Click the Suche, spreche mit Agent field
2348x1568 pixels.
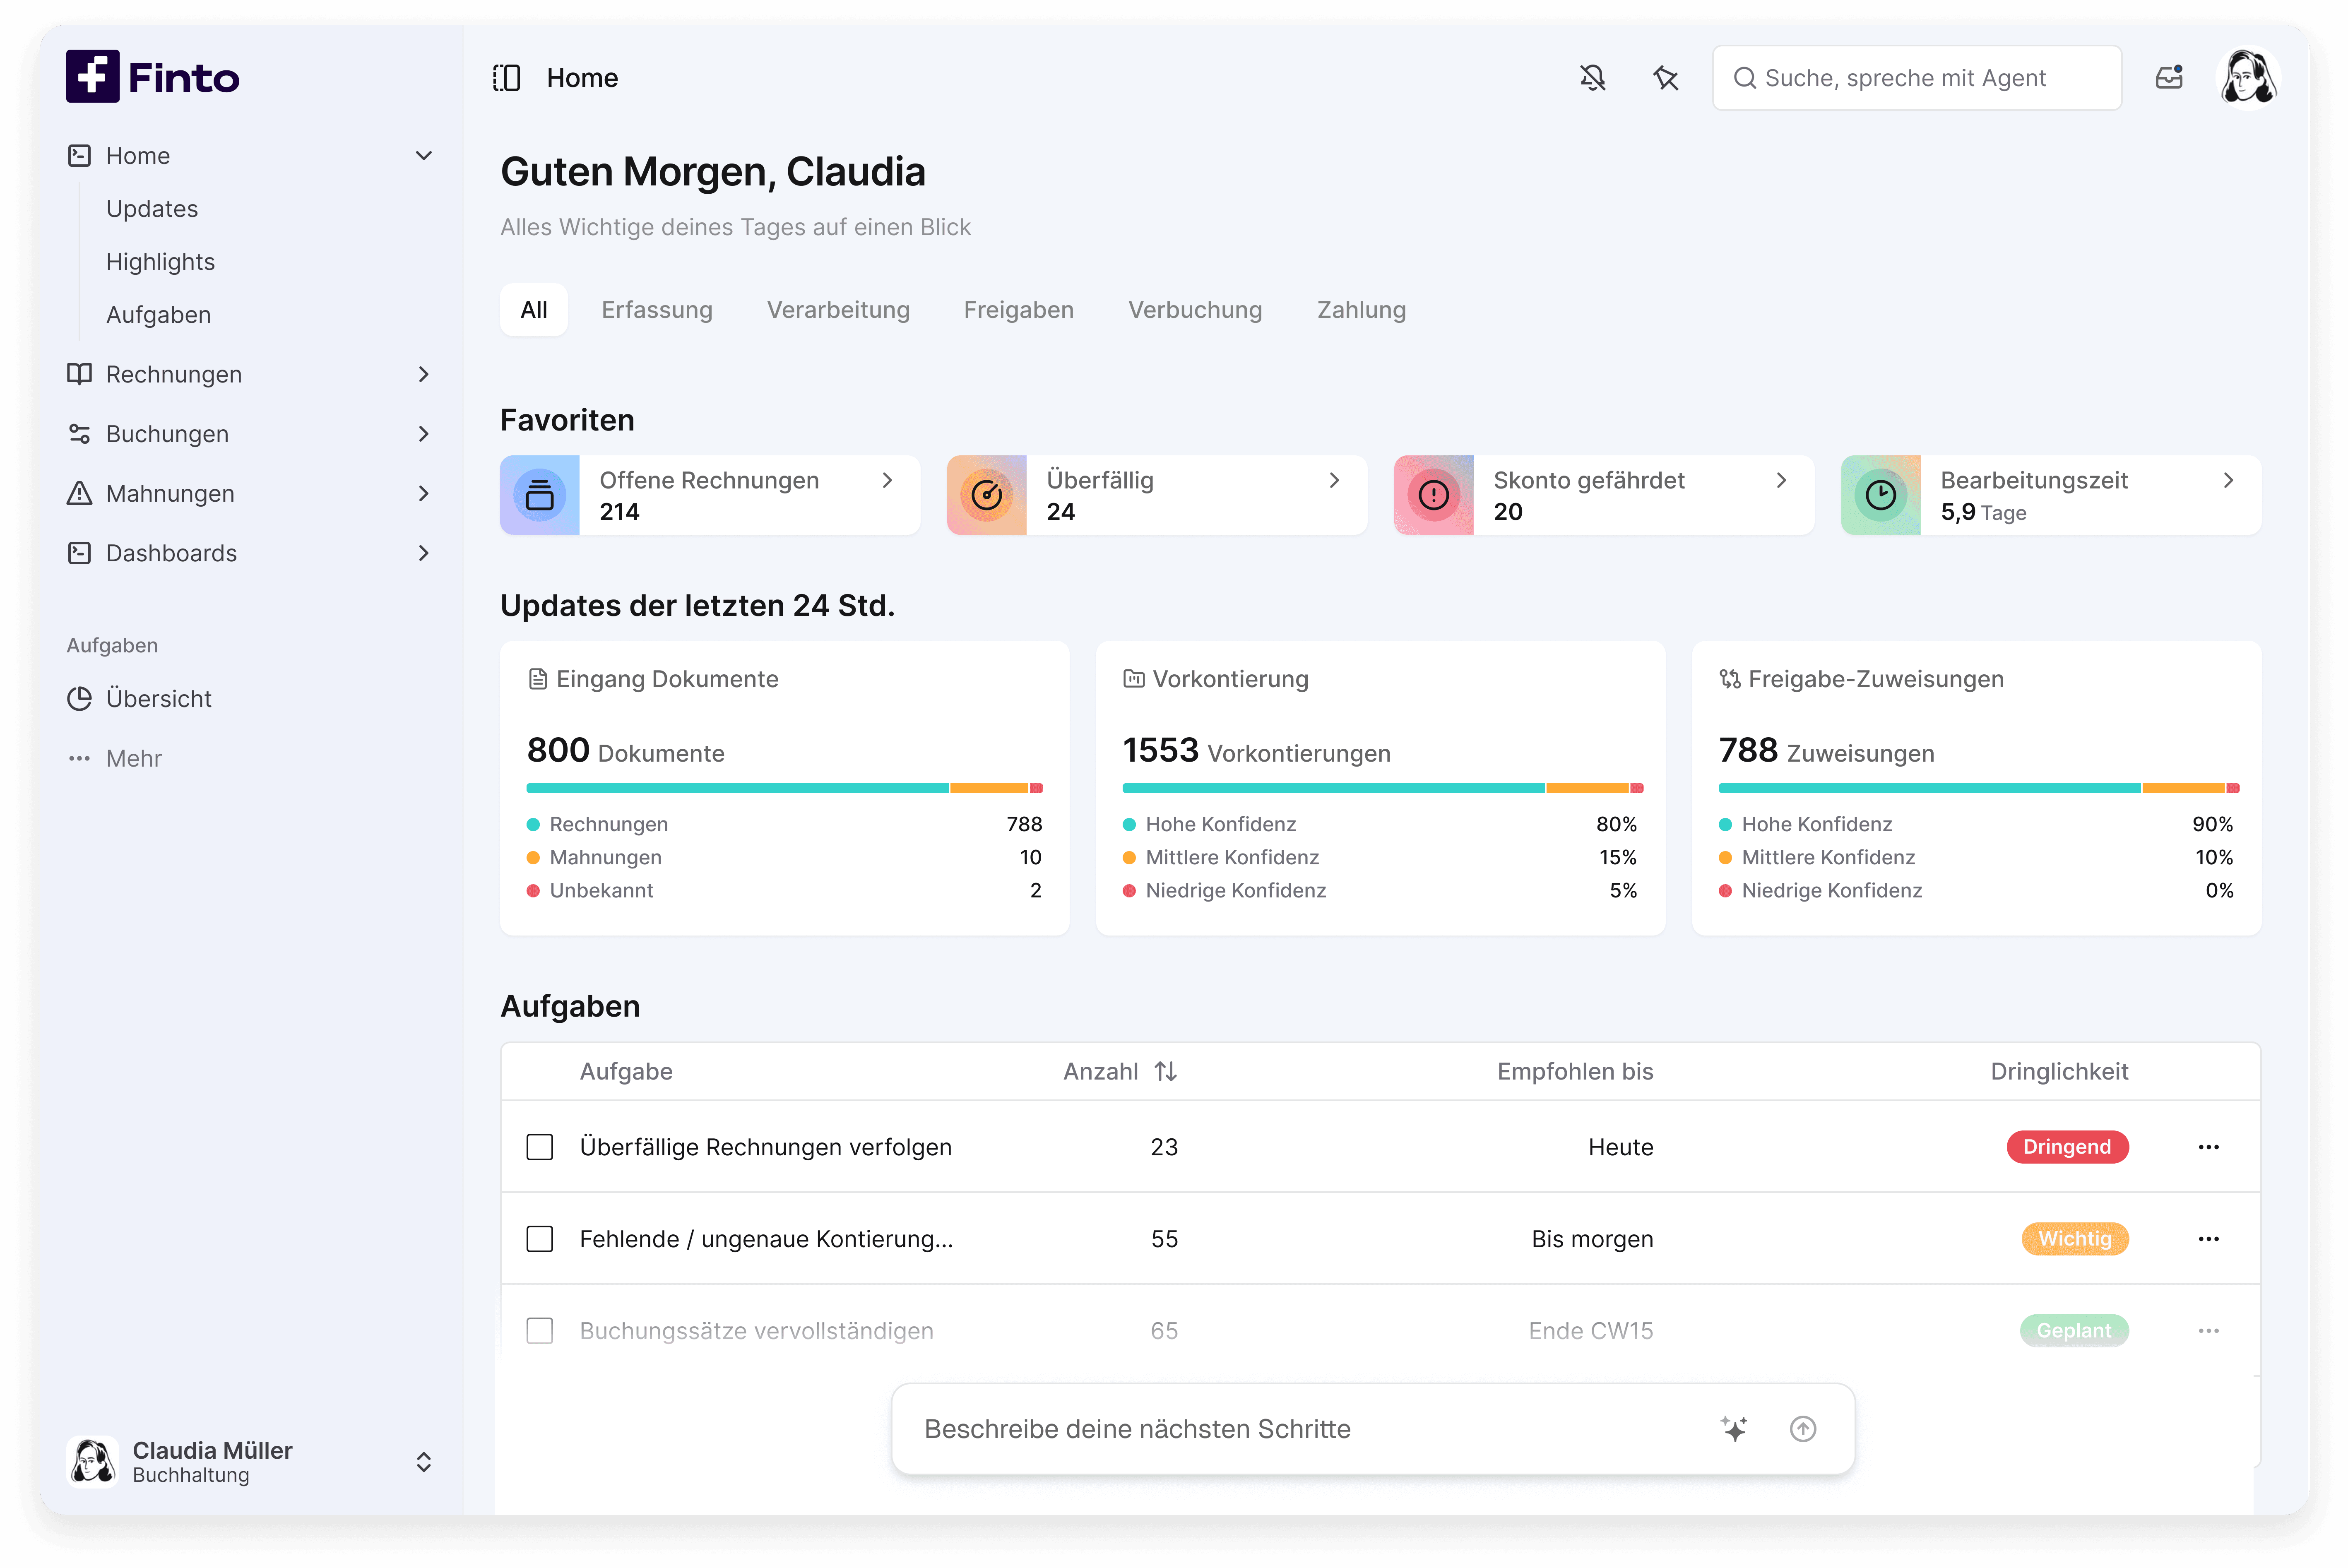pyautogui.click(x=1917, y=78)
